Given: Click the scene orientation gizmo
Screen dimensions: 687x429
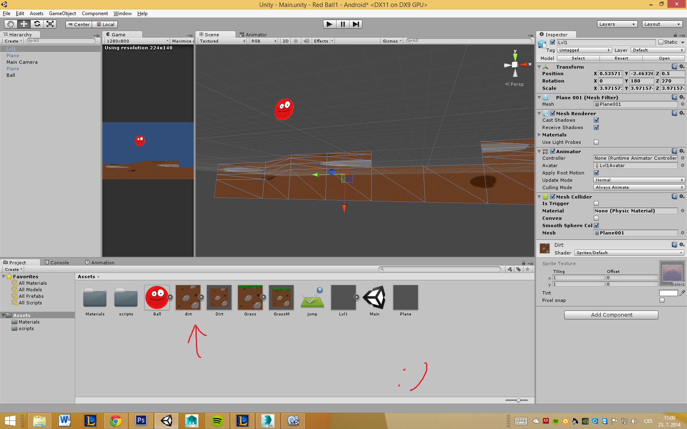Looking at the screenshot, I should pyautogui.click(x=515, y=64).
